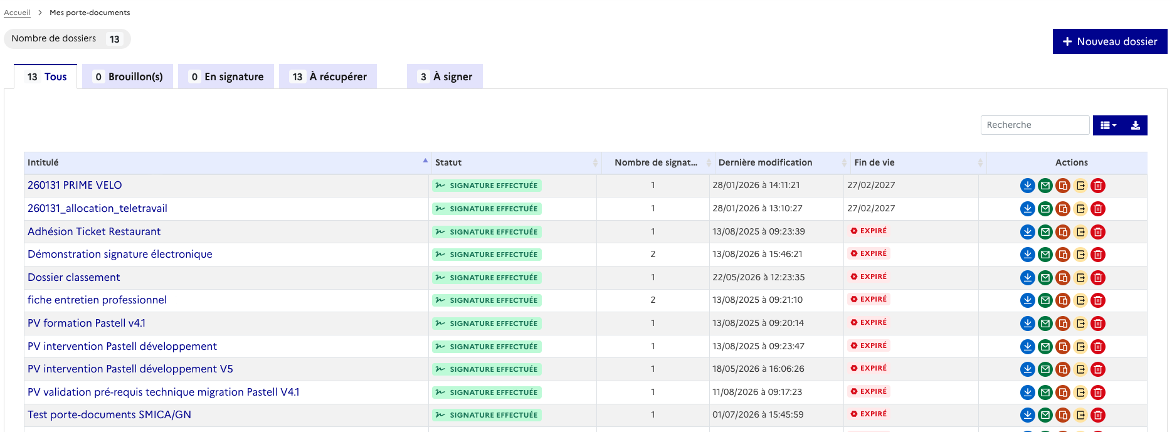Sort by Dernière modification column
The width and height of the screenshot is (1172, 432).
pyautogui.click(x=783, y=162)
